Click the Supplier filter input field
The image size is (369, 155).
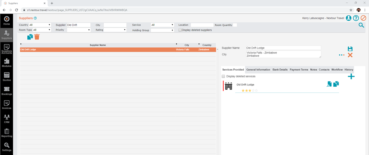point(78,25)
